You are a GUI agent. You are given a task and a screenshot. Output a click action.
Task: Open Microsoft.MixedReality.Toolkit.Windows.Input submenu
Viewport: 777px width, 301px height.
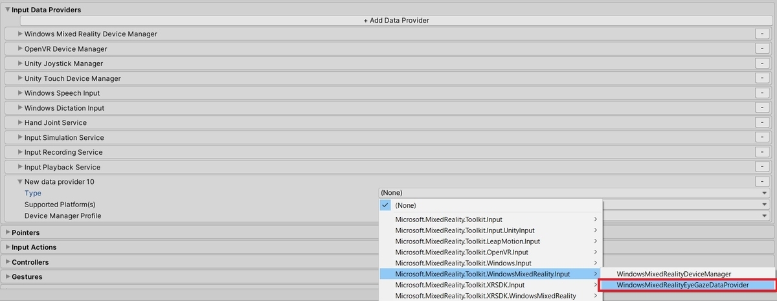coord(491,263)
